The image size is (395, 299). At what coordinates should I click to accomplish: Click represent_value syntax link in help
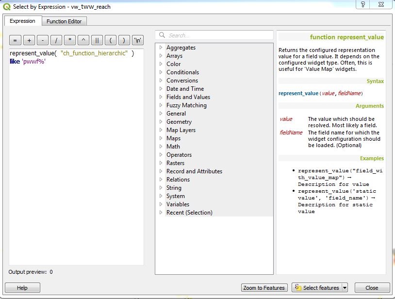(298, 93)
